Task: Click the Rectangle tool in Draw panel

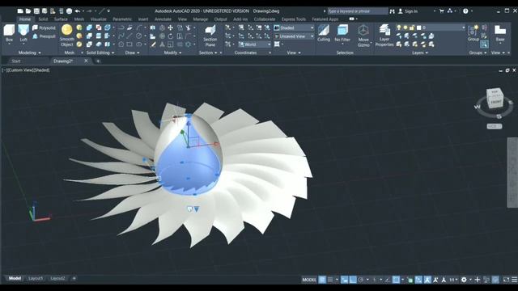Action: 129,44
